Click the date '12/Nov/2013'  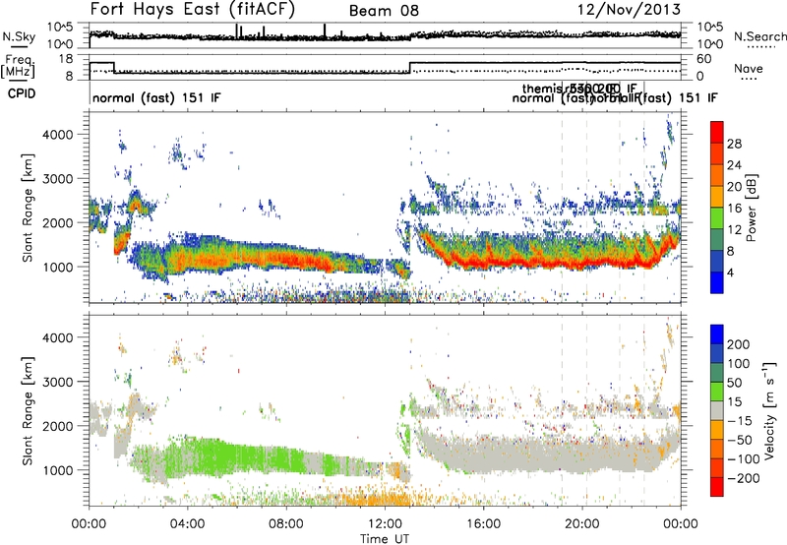(629, 10)
